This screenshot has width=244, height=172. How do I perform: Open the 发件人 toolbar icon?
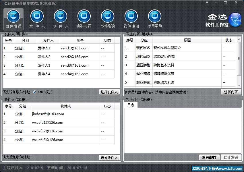coord(37,19)
